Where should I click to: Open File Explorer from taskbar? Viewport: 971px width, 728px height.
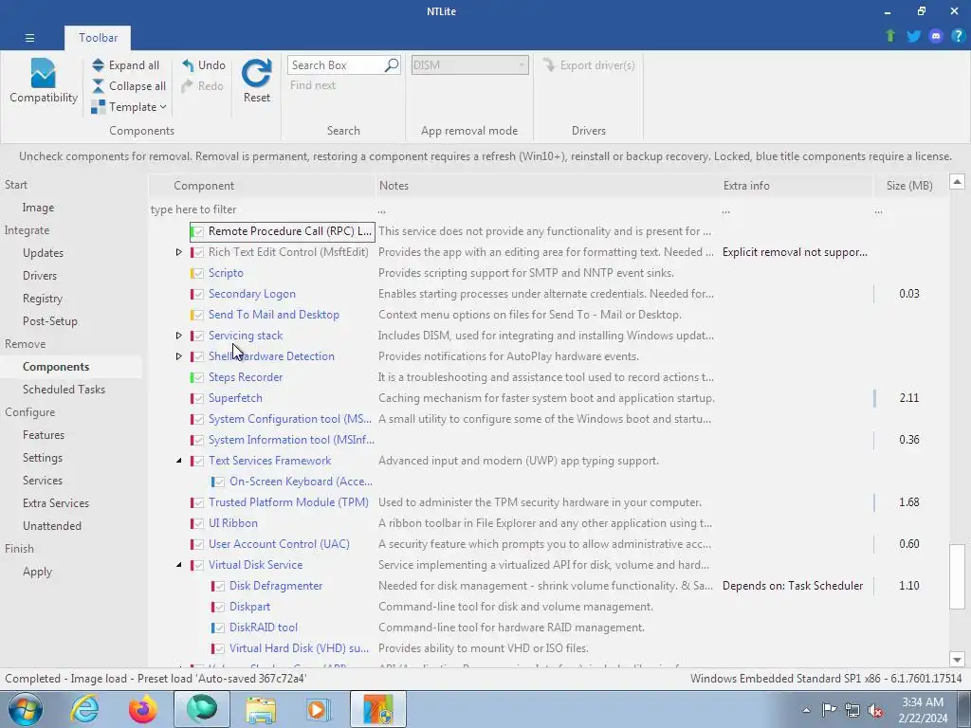point(261,709)
